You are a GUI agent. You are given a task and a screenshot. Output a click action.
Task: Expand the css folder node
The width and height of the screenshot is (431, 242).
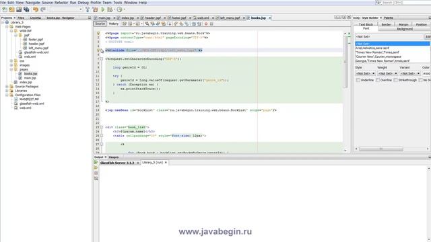pyautogui.click(x=11, y=61)
